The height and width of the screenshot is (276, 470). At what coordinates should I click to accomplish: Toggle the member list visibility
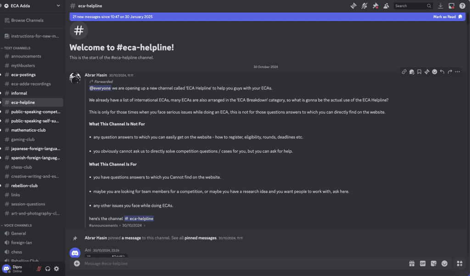(386, 6)
